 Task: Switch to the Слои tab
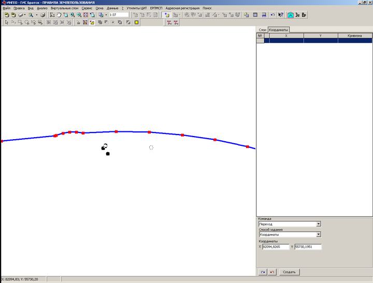tap(262, 29)
